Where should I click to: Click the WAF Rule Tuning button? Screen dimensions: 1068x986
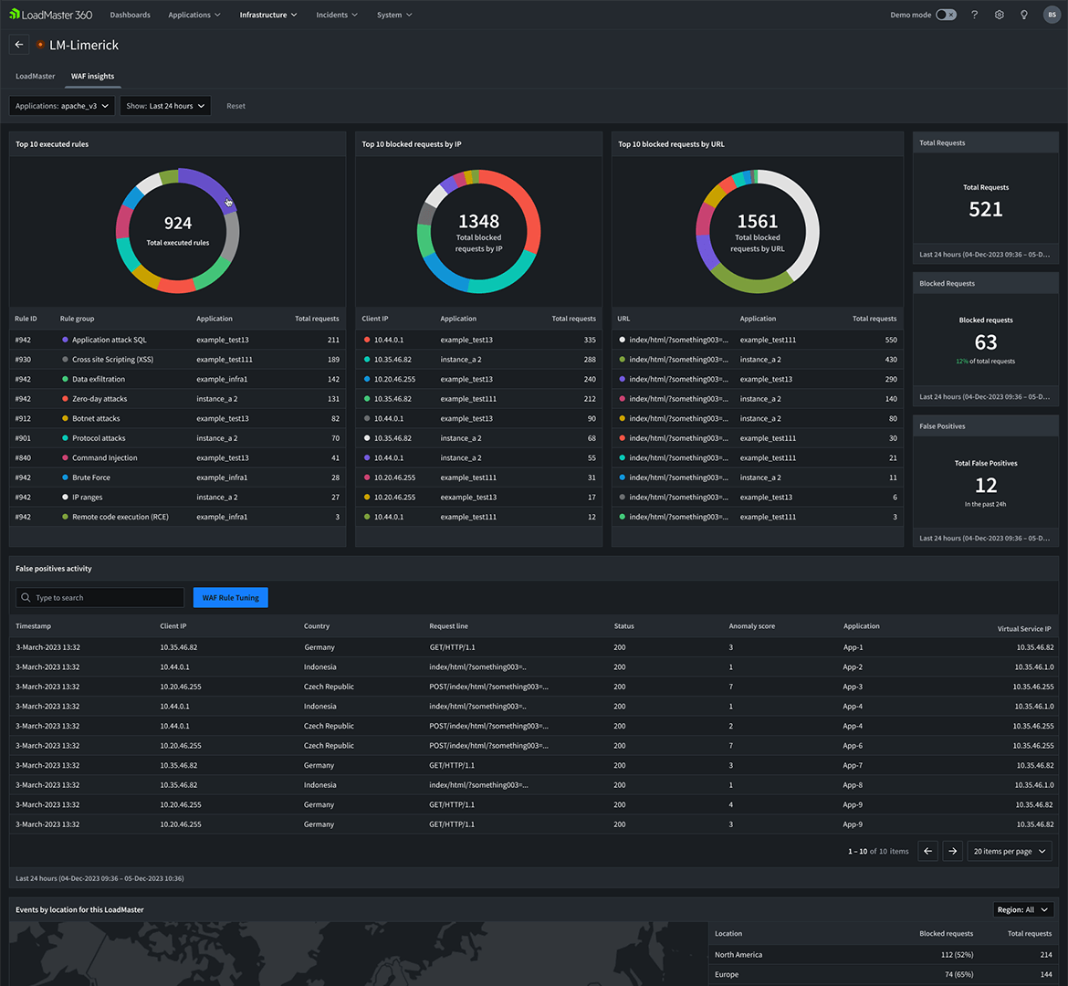tap(230, 598)
